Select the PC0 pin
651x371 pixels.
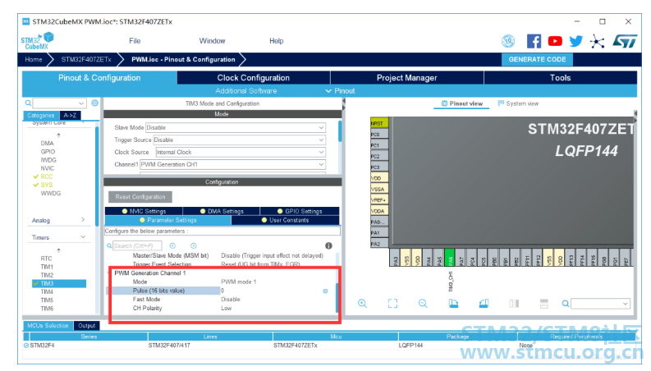pos(379,134)
